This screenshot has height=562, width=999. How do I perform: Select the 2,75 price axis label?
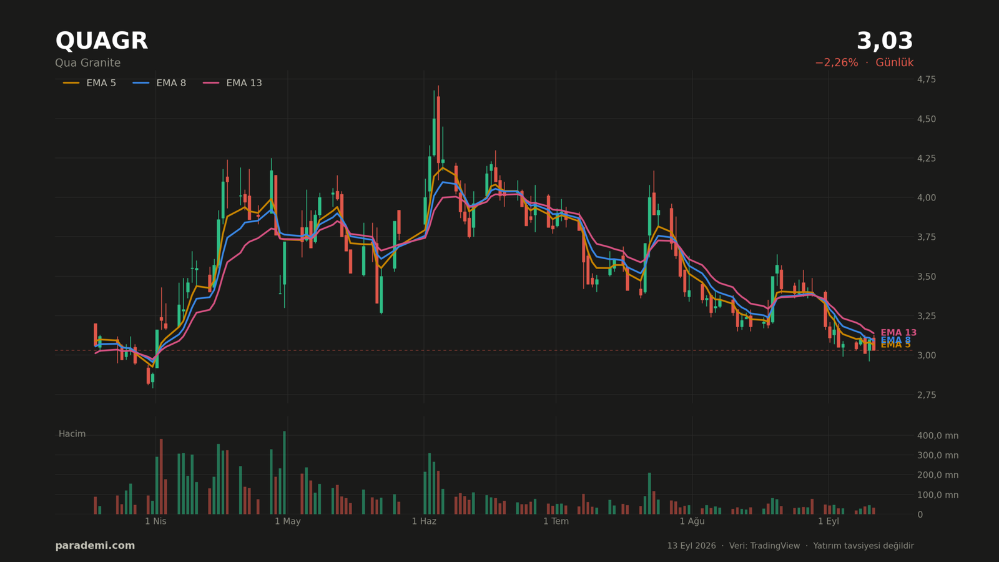[x=926, y=395]
